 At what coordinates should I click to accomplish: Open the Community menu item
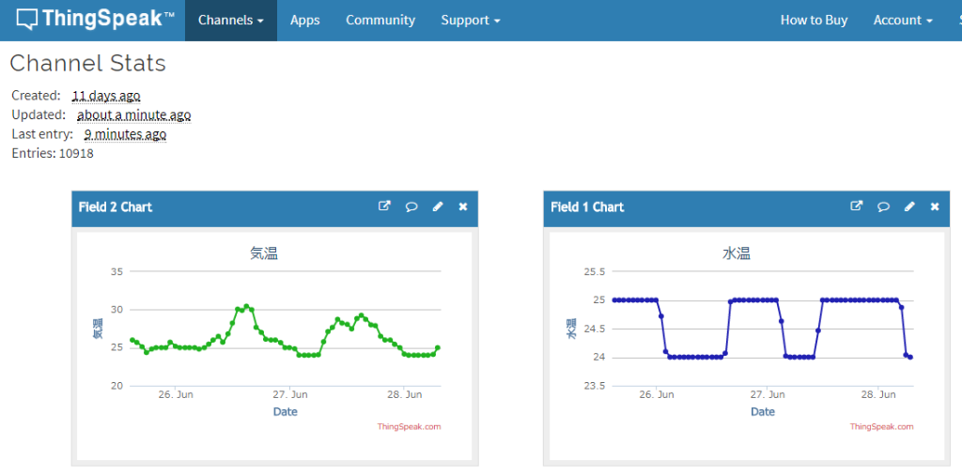click(x=380, y=20)
